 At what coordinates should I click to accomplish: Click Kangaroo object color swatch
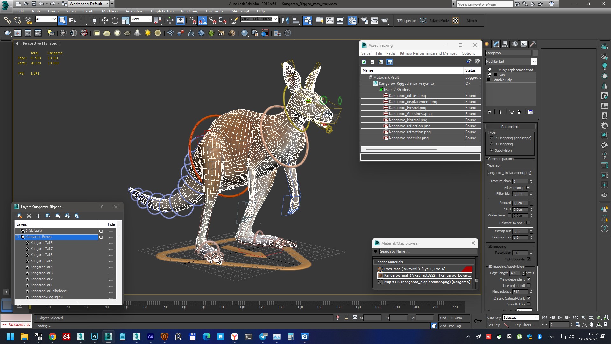pyautogui.click(x=535, y=53)
